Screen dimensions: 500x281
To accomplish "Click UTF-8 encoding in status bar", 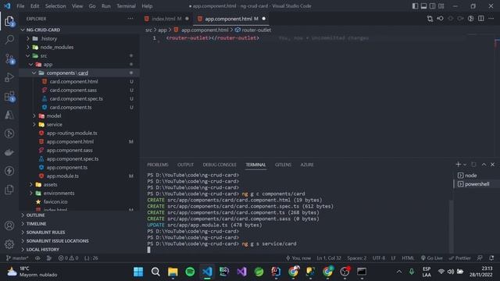I will coord(379,258).
